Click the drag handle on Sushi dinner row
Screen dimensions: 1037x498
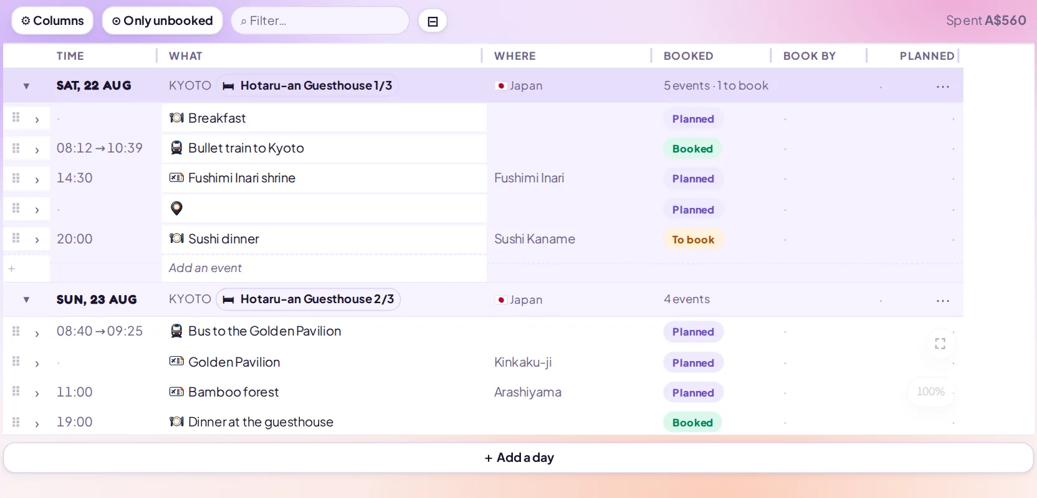[16, 238]
